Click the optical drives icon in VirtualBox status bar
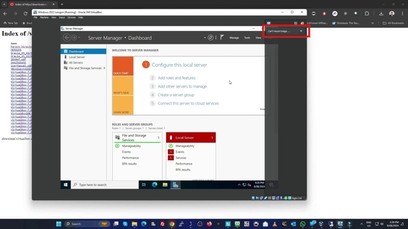This screenshot has width=408, height=229. (256, 198)
